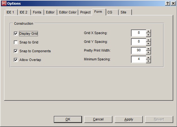This screenshot has height=127, width=177.
Task: Increase Pretty Print Width with up arrow
Action: tap(148, 49)
